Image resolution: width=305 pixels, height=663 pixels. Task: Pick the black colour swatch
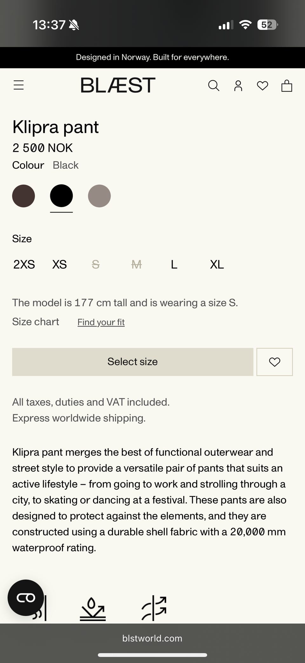pyautogui.click(x=61, y=196)
